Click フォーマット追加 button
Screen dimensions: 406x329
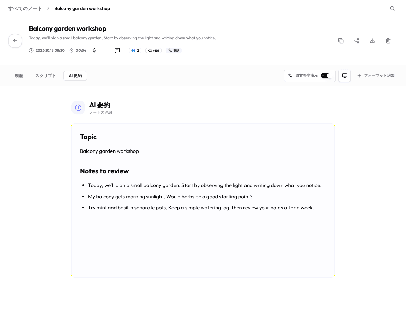(x=376, y=76)
